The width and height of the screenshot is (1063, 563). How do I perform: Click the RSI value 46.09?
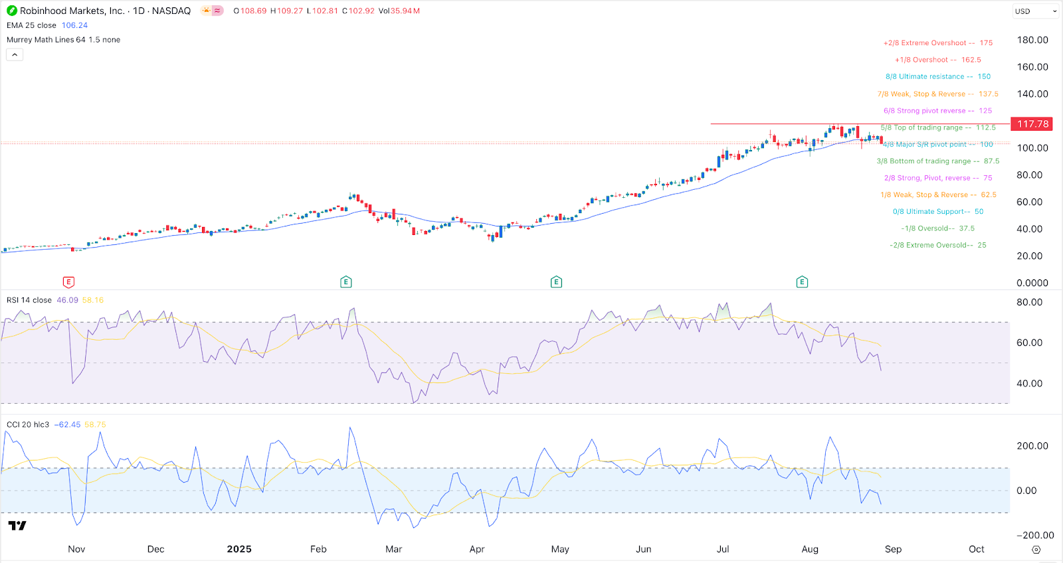click(x=67, y=300)
